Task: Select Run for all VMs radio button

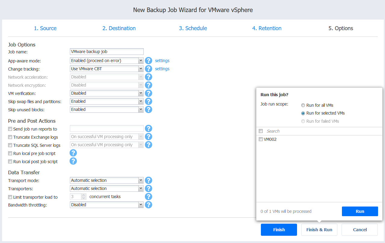Action: (x=303, y=106)
